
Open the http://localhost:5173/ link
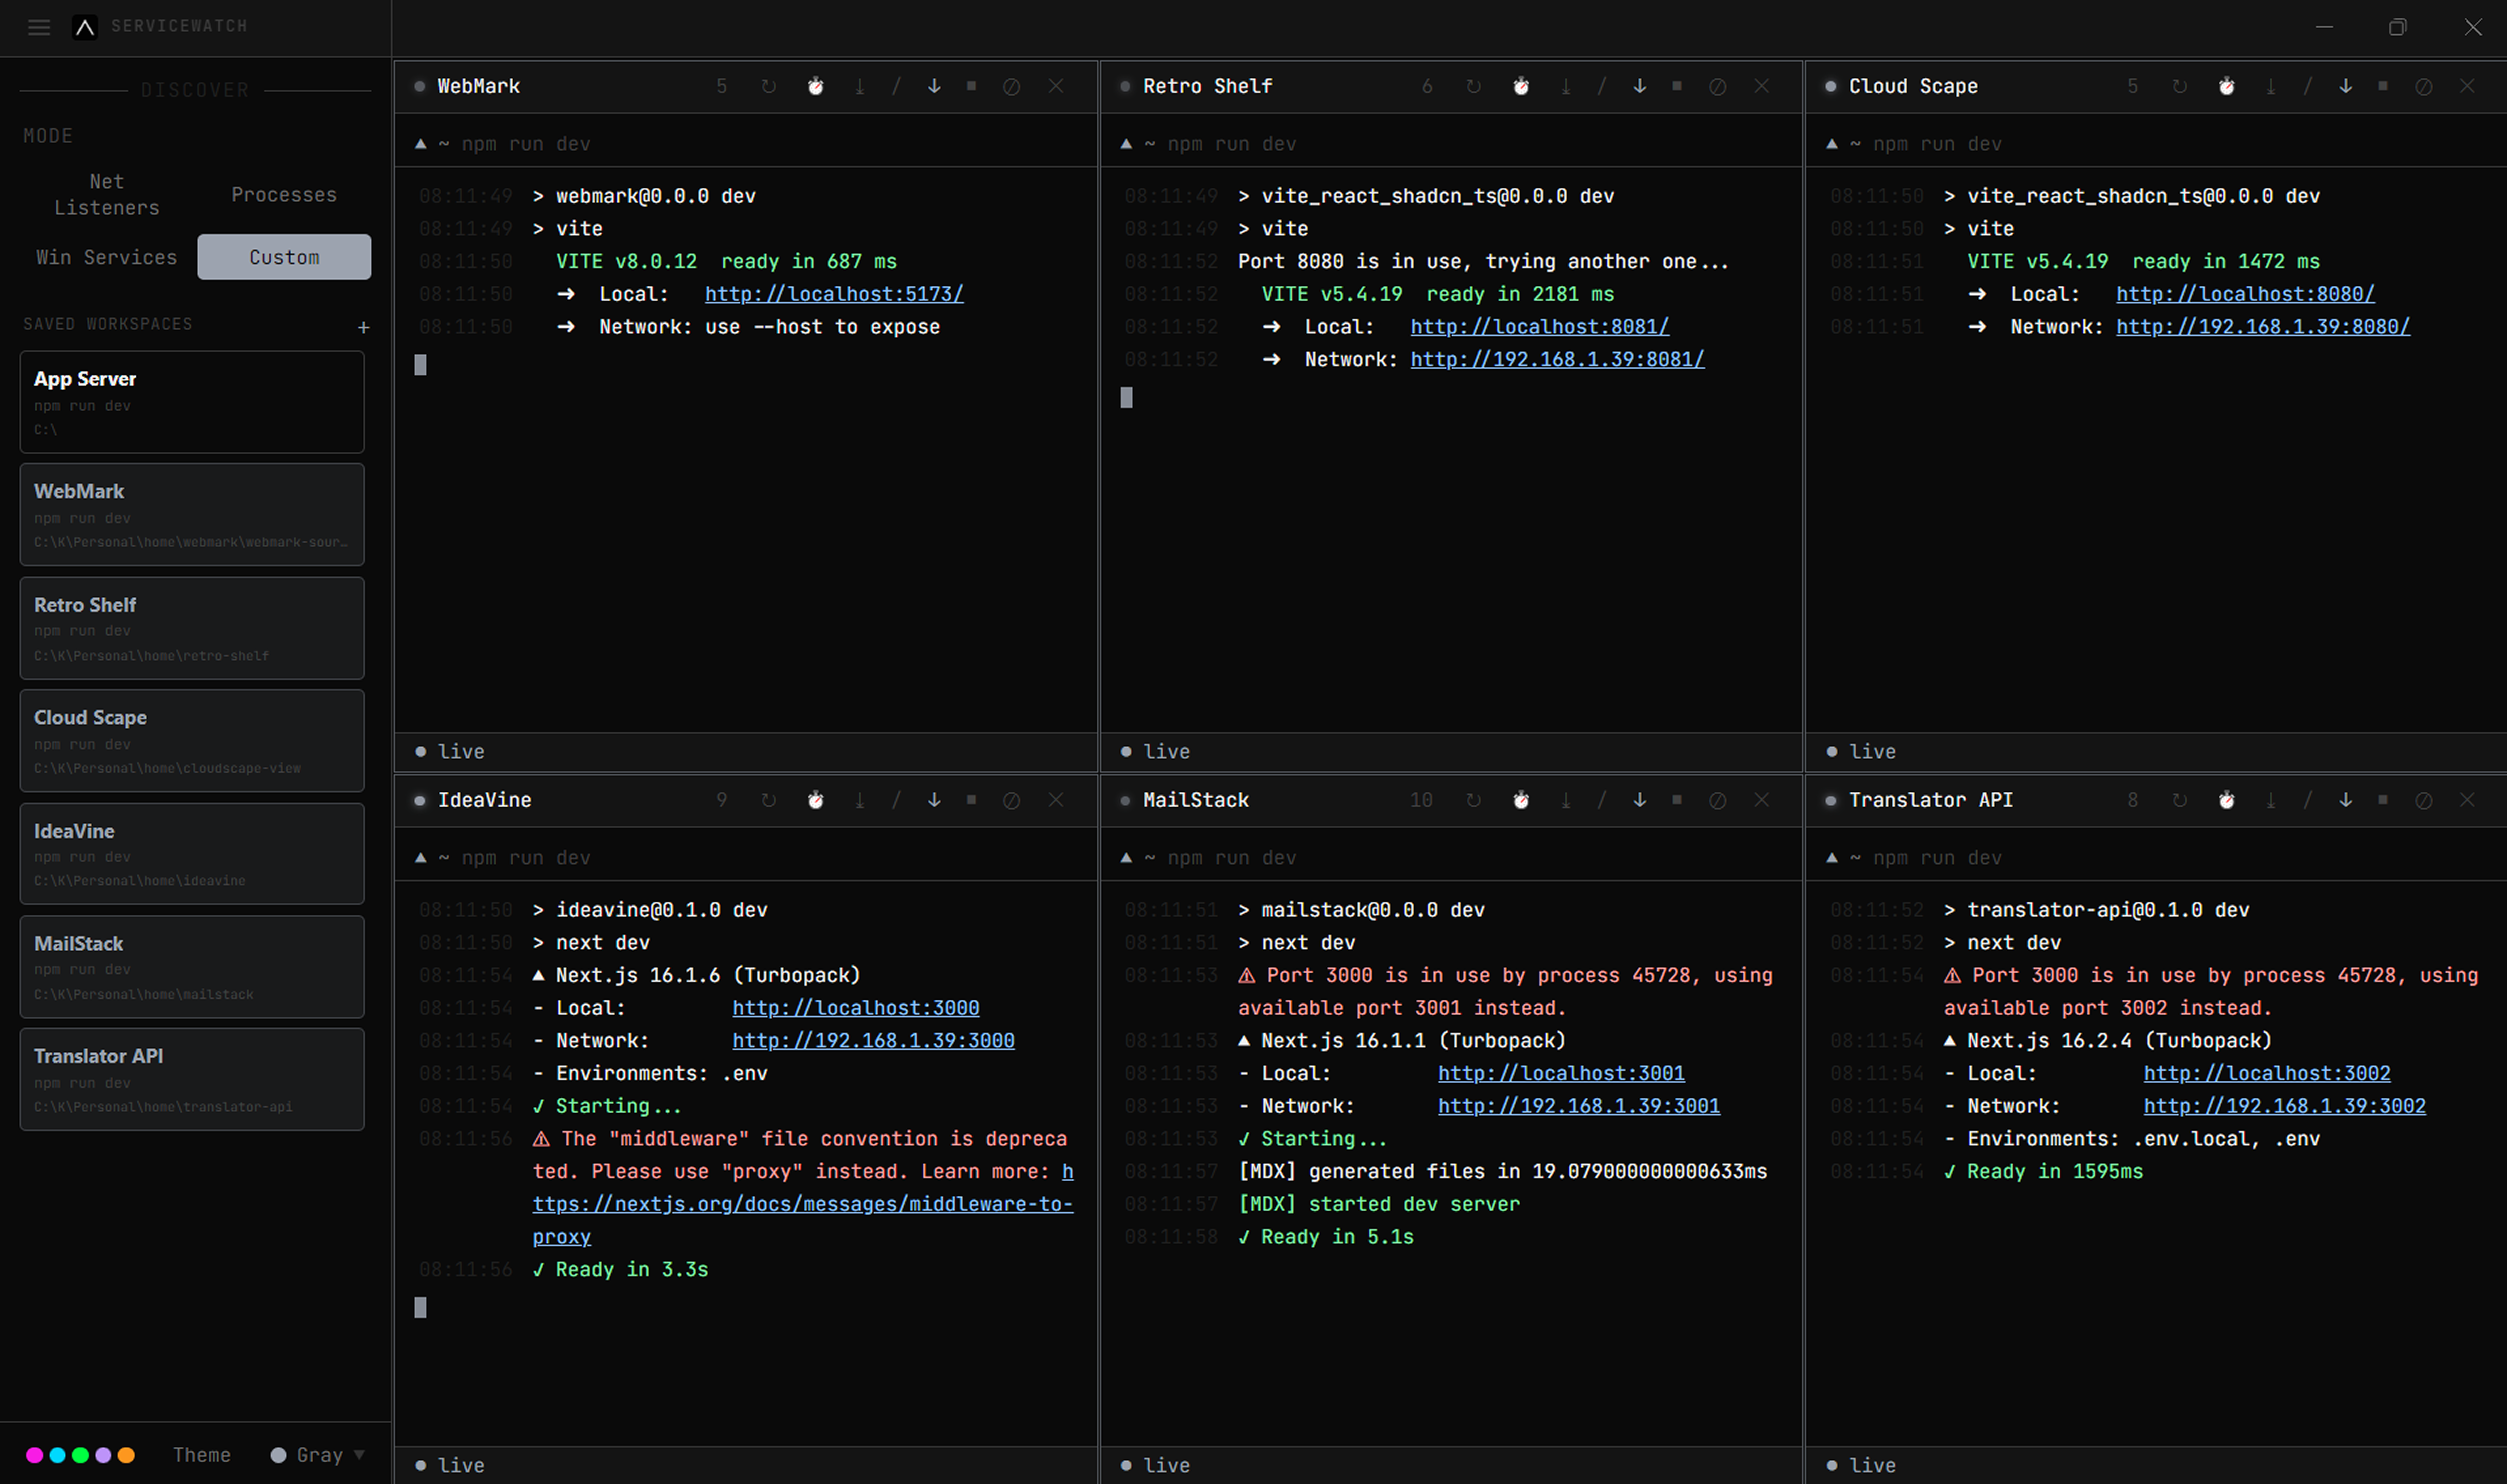[x=834, y=294]
